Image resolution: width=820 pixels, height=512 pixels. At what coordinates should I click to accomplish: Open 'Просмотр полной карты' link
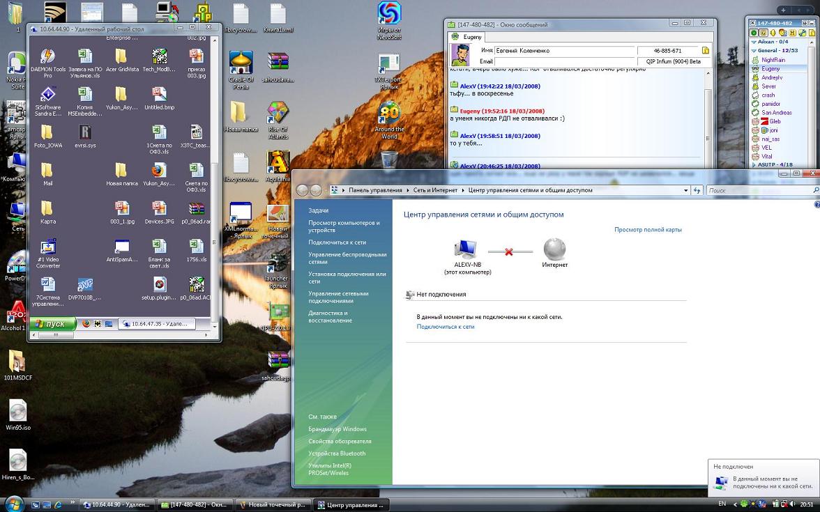point(648,229)
